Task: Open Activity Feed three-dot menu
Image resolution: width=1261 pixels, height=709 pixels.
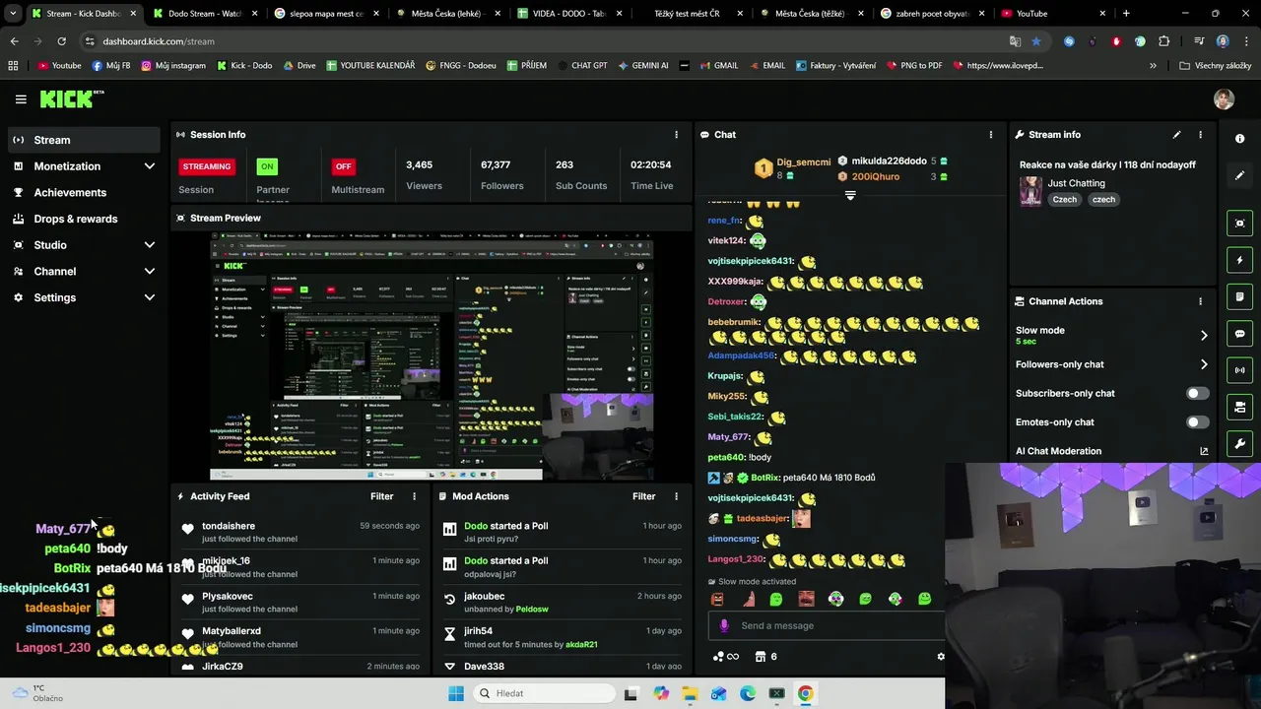Action: click(414, 497)
